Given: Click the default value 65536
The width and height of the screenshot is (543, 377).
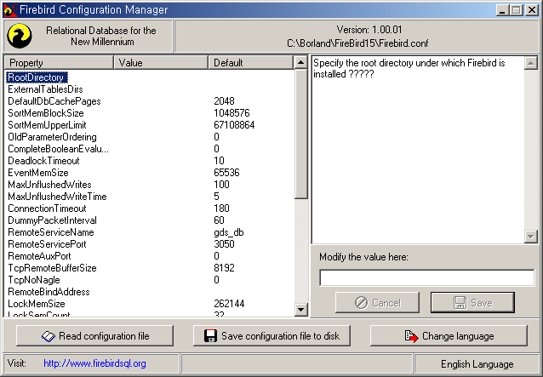Looking at the screenshot, I should tap(226, 173).
